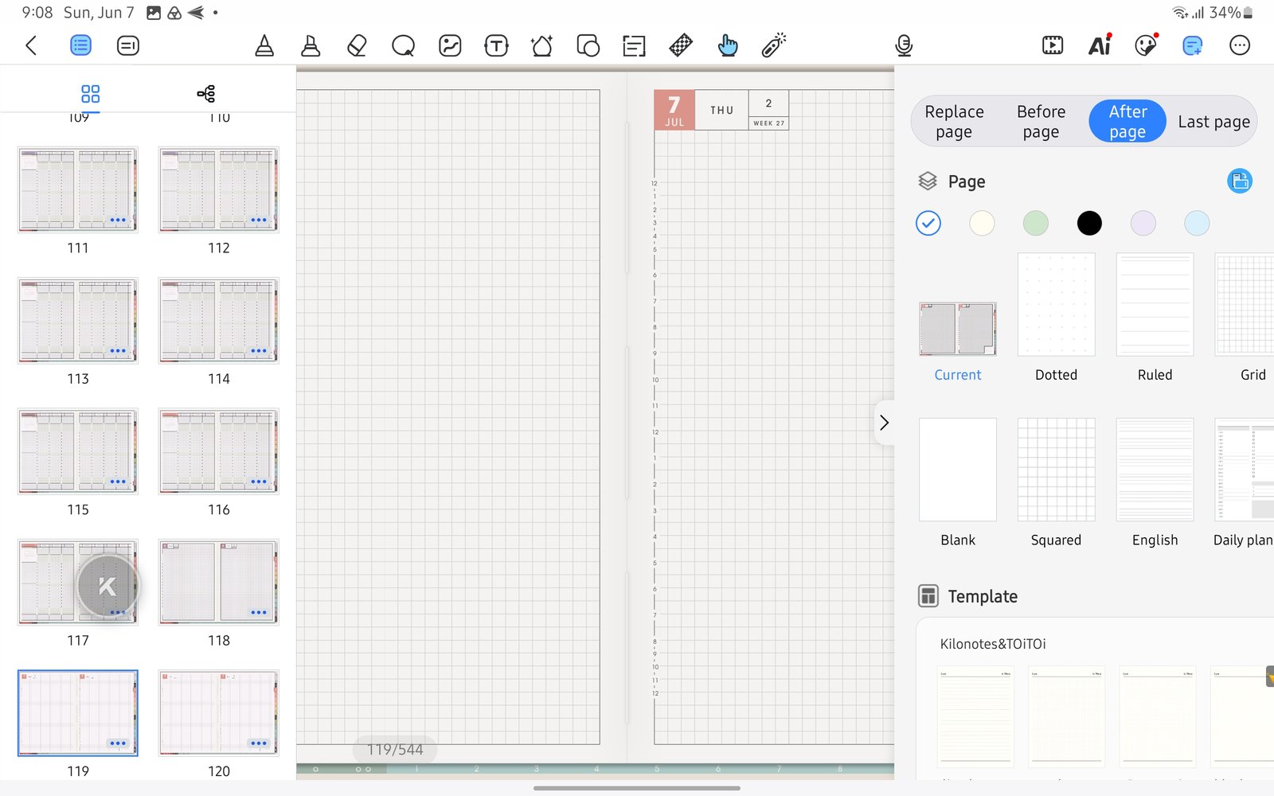This screenshot has height=796, width=1274.
Task: Choose Replace page option
Action: [x=954, y=122]
